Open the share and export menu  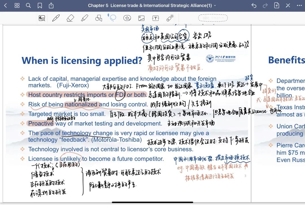pos(51,6)
